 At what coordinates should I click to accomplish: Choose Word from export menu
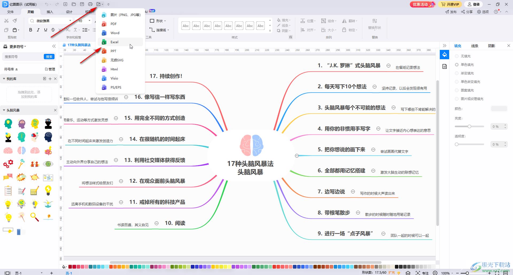[x=120, y=33]
